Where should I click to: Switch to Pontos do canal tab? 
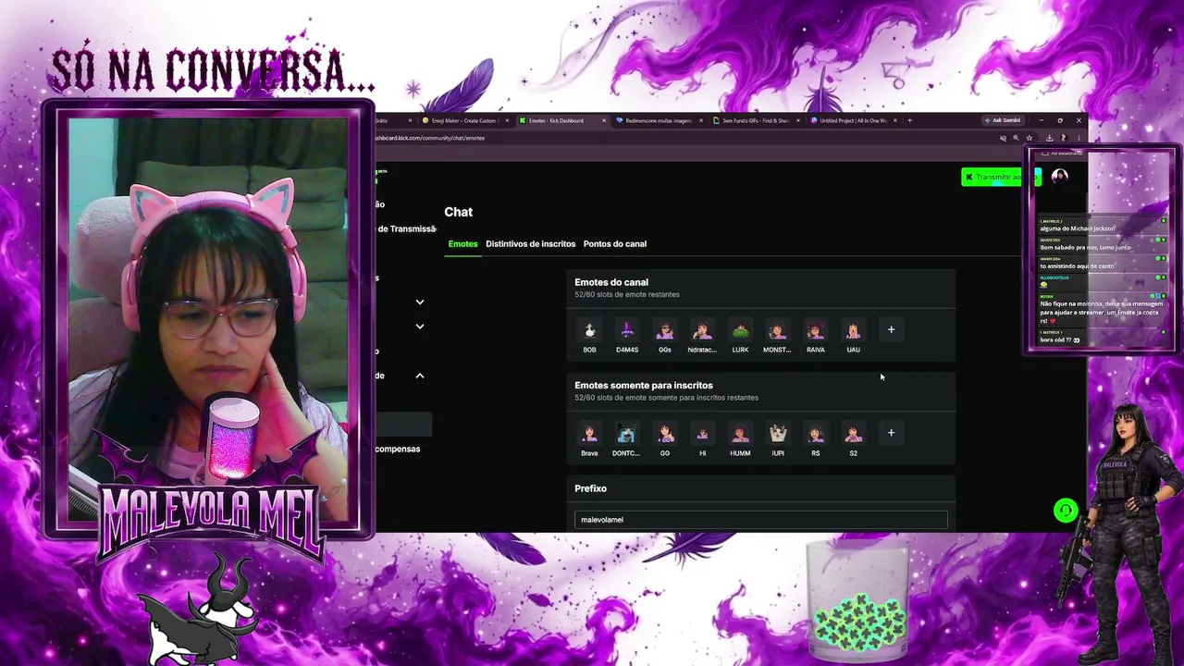615,244
